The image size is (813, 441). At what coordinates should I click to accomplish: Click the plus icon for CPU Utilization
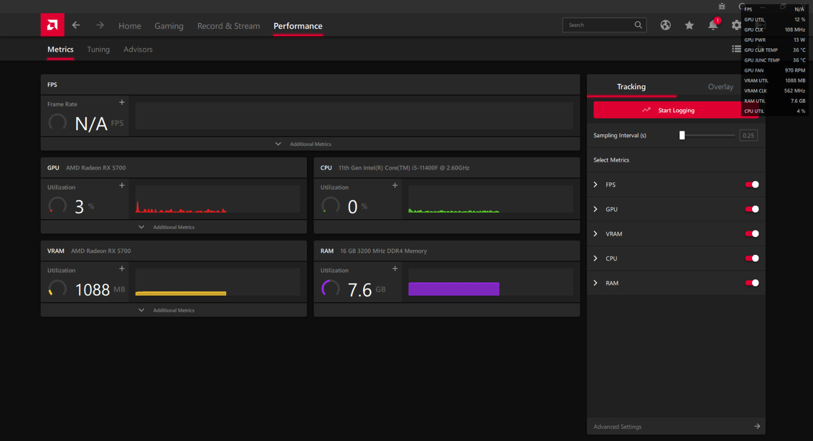click(395, 186)
